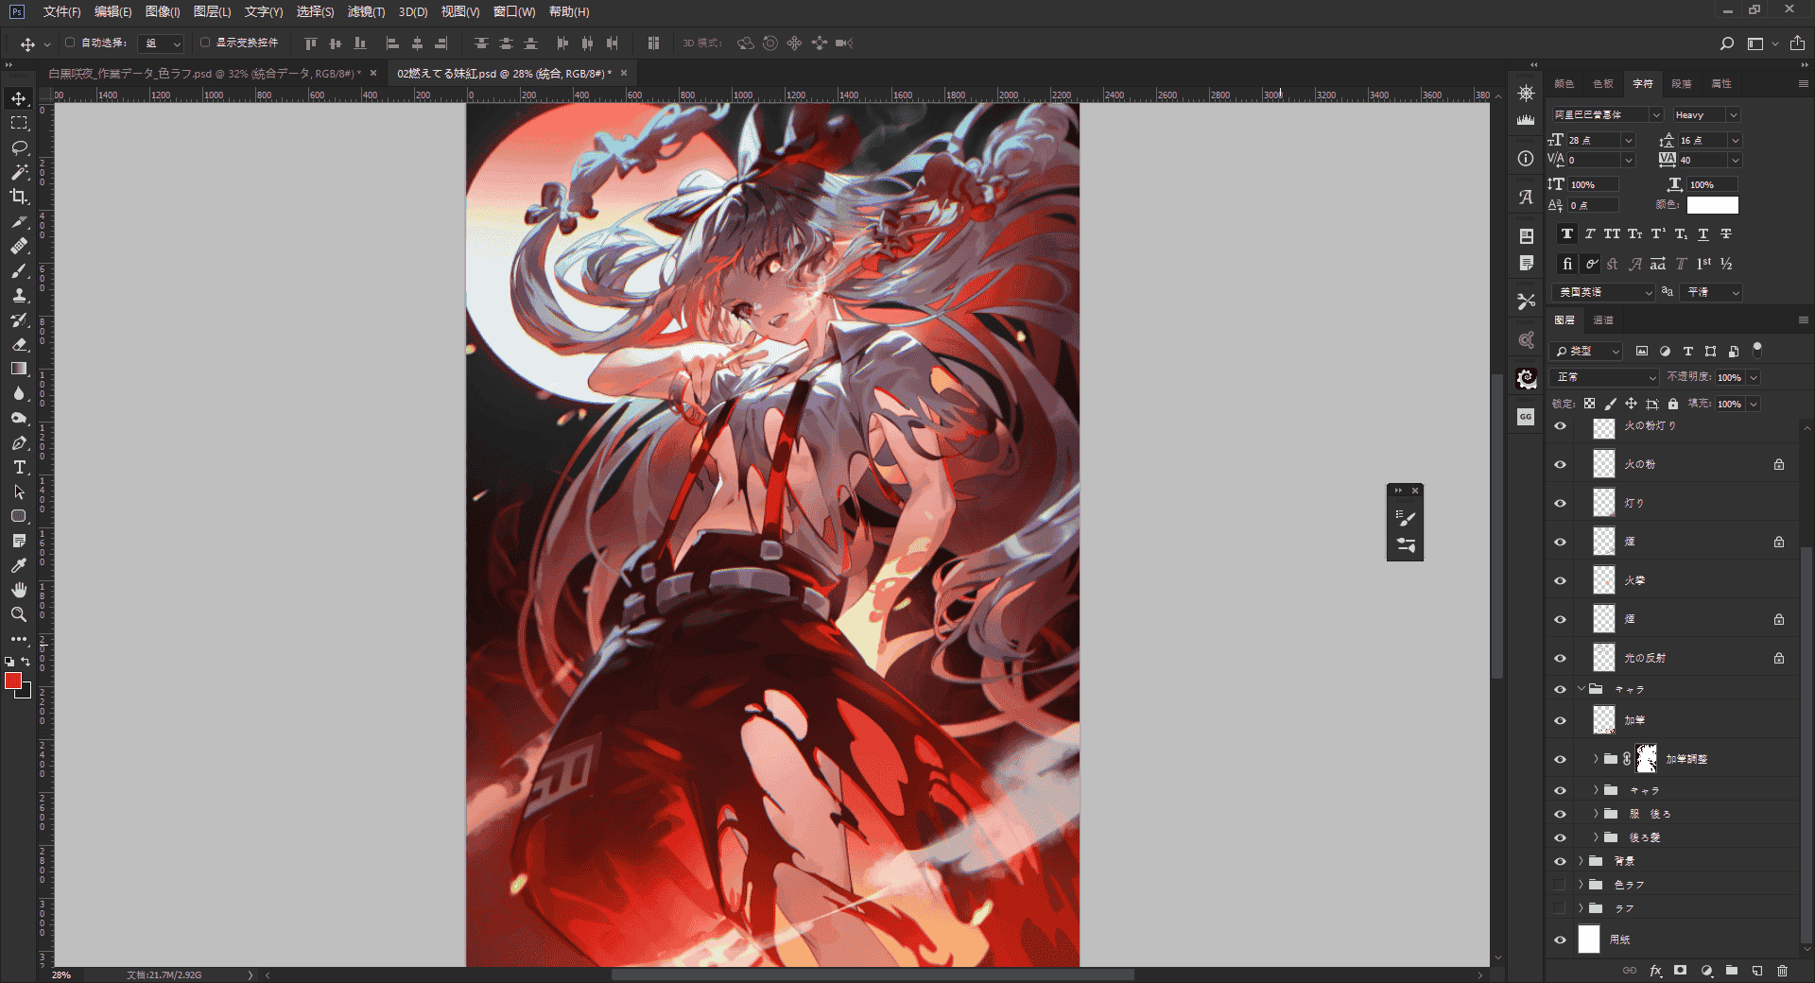Switch to the 白黒咲夜 document tab

click(x=204, y=74)
